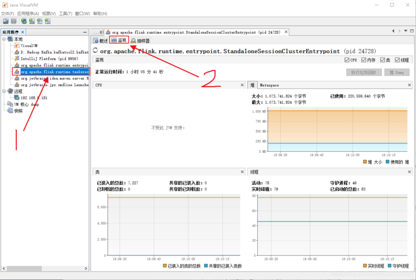Select IntelliJ Platform (pid 9956) entry
The height and width of the screenshot is (280, 416).
tap(49, 58)
